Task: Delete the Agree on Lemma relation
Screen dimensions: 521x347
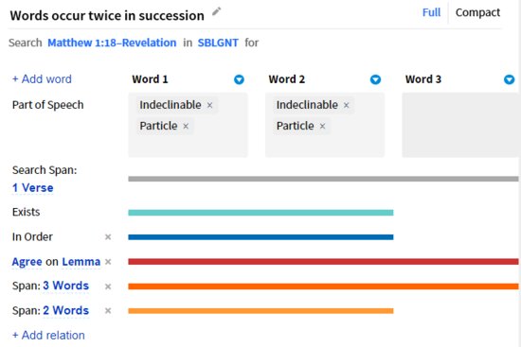Action: pyautogui.click(x=108, y=262)
